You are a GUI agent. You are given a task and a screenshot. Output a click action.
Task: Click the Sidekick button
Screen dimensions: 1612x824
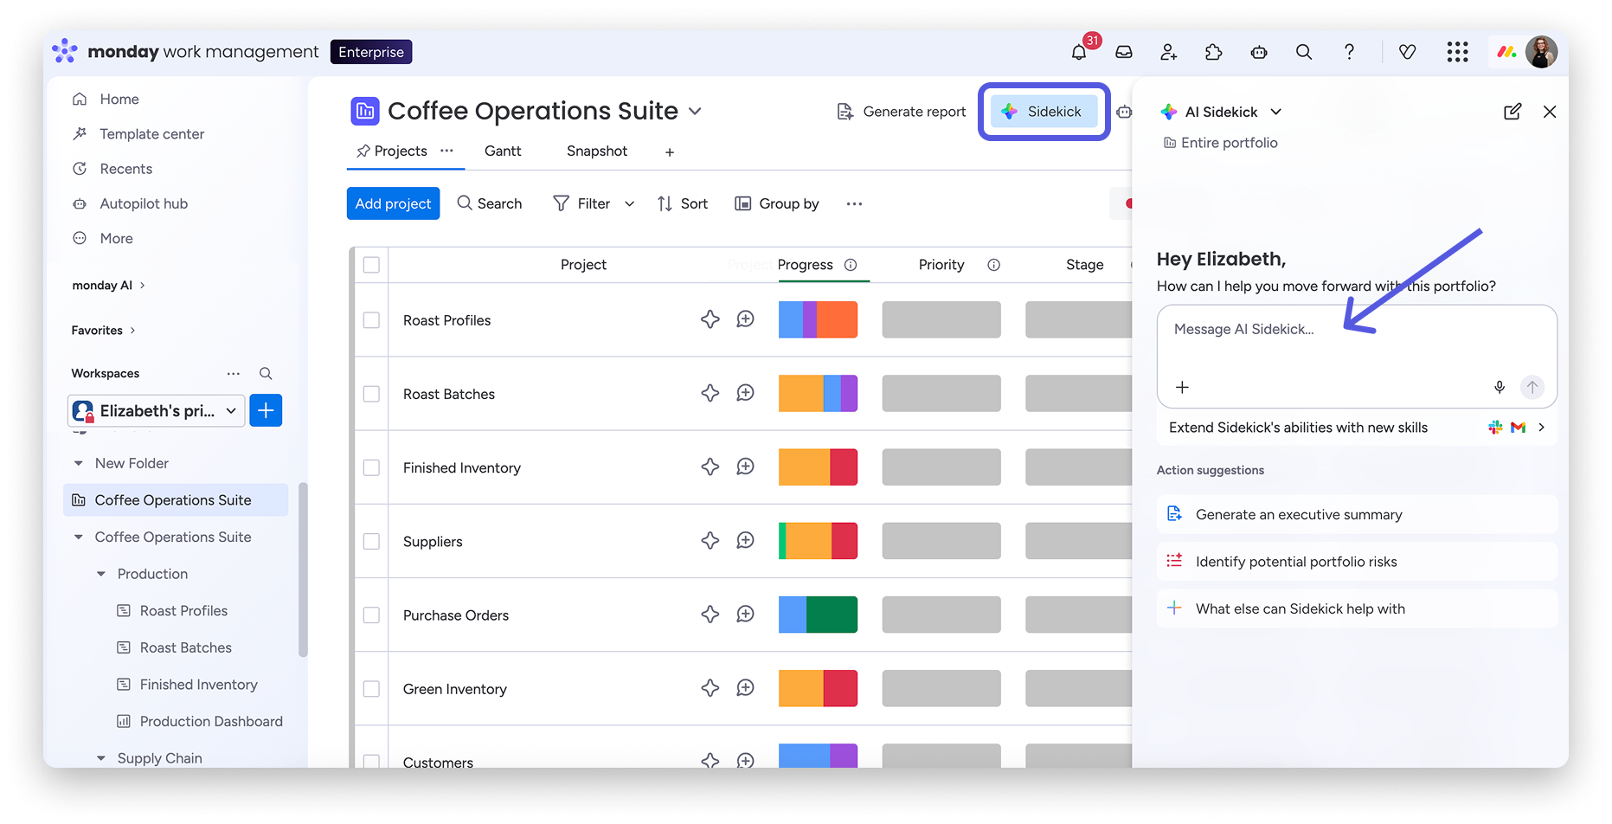1044,112
